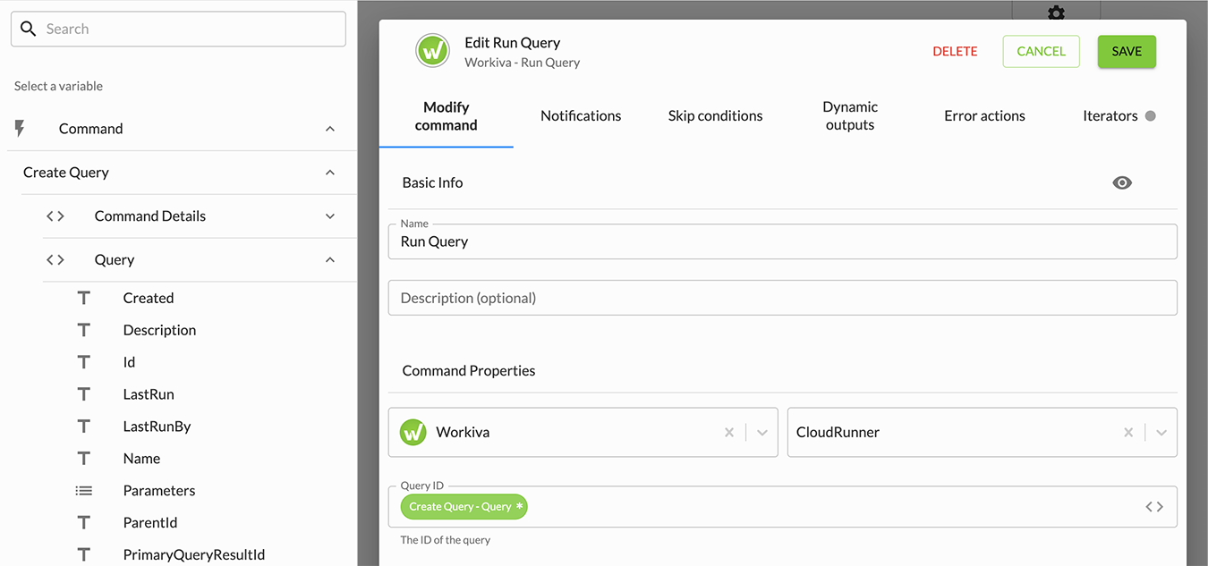Click the Workiva logo in connector dropdown
Viewport: 1208px width, 566px height.
click(x=413, y=432)
